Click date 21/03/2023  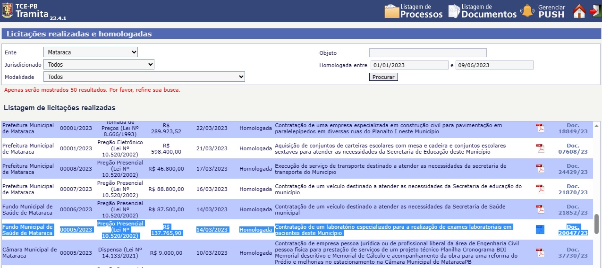coord(212,148)
